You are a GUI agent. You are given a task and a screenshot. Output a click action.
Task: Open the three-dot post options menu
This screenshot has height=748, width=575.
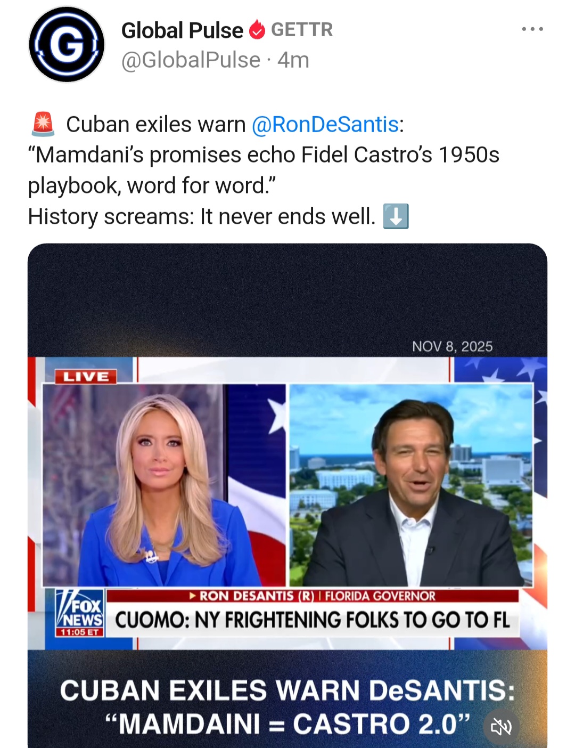tap(532, 29)
